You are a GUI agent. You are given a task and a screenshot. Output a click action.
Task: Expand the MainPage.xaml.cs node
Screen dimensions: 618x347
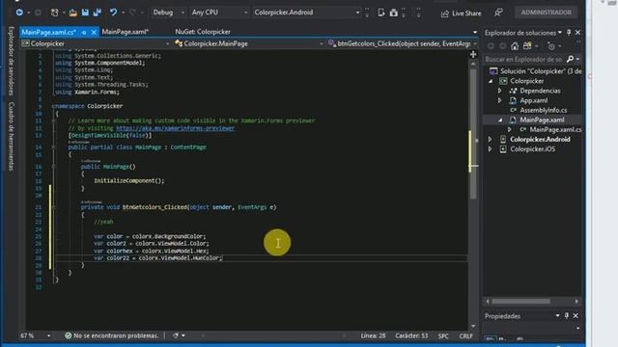point(510,129)
